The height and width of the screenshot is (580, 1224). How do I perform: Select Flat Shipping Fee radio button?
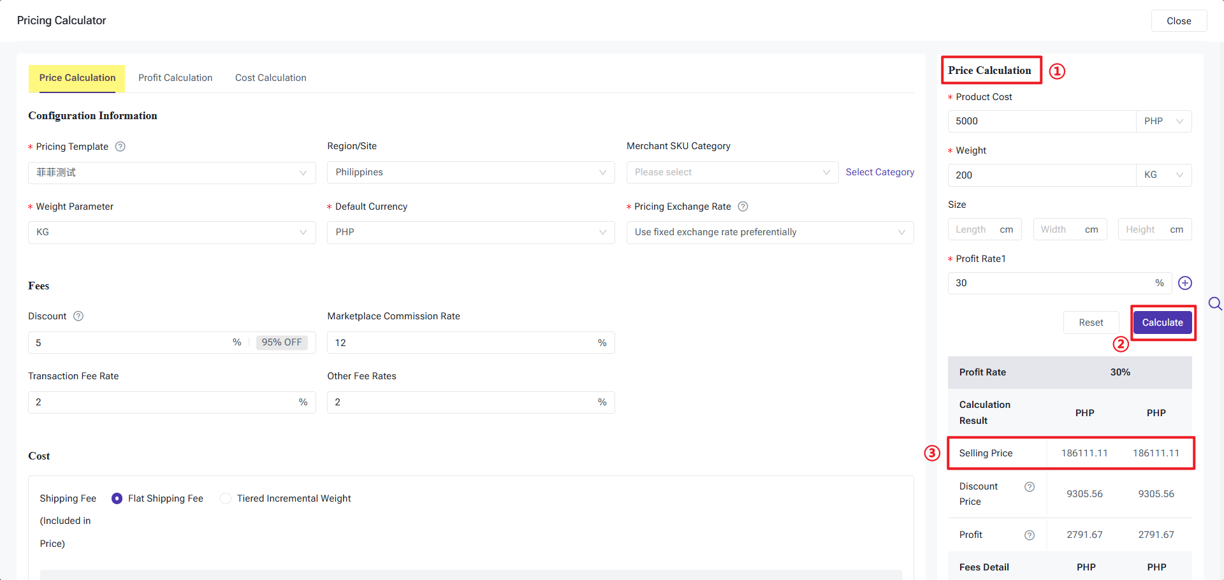click(x=117, y=498)
